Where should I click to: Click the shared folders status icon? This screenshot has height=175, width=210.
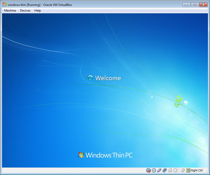coord(170,170)
